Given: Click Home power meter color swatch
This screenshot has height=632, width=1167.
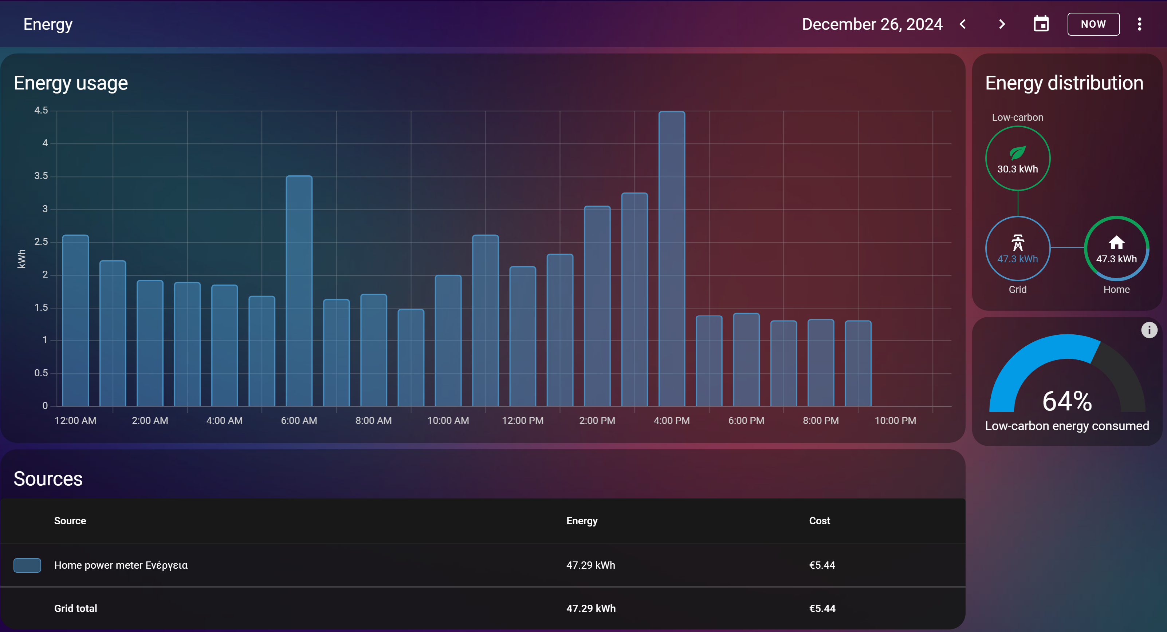Looking at the screenshot, I should click(x=27, y=565).
